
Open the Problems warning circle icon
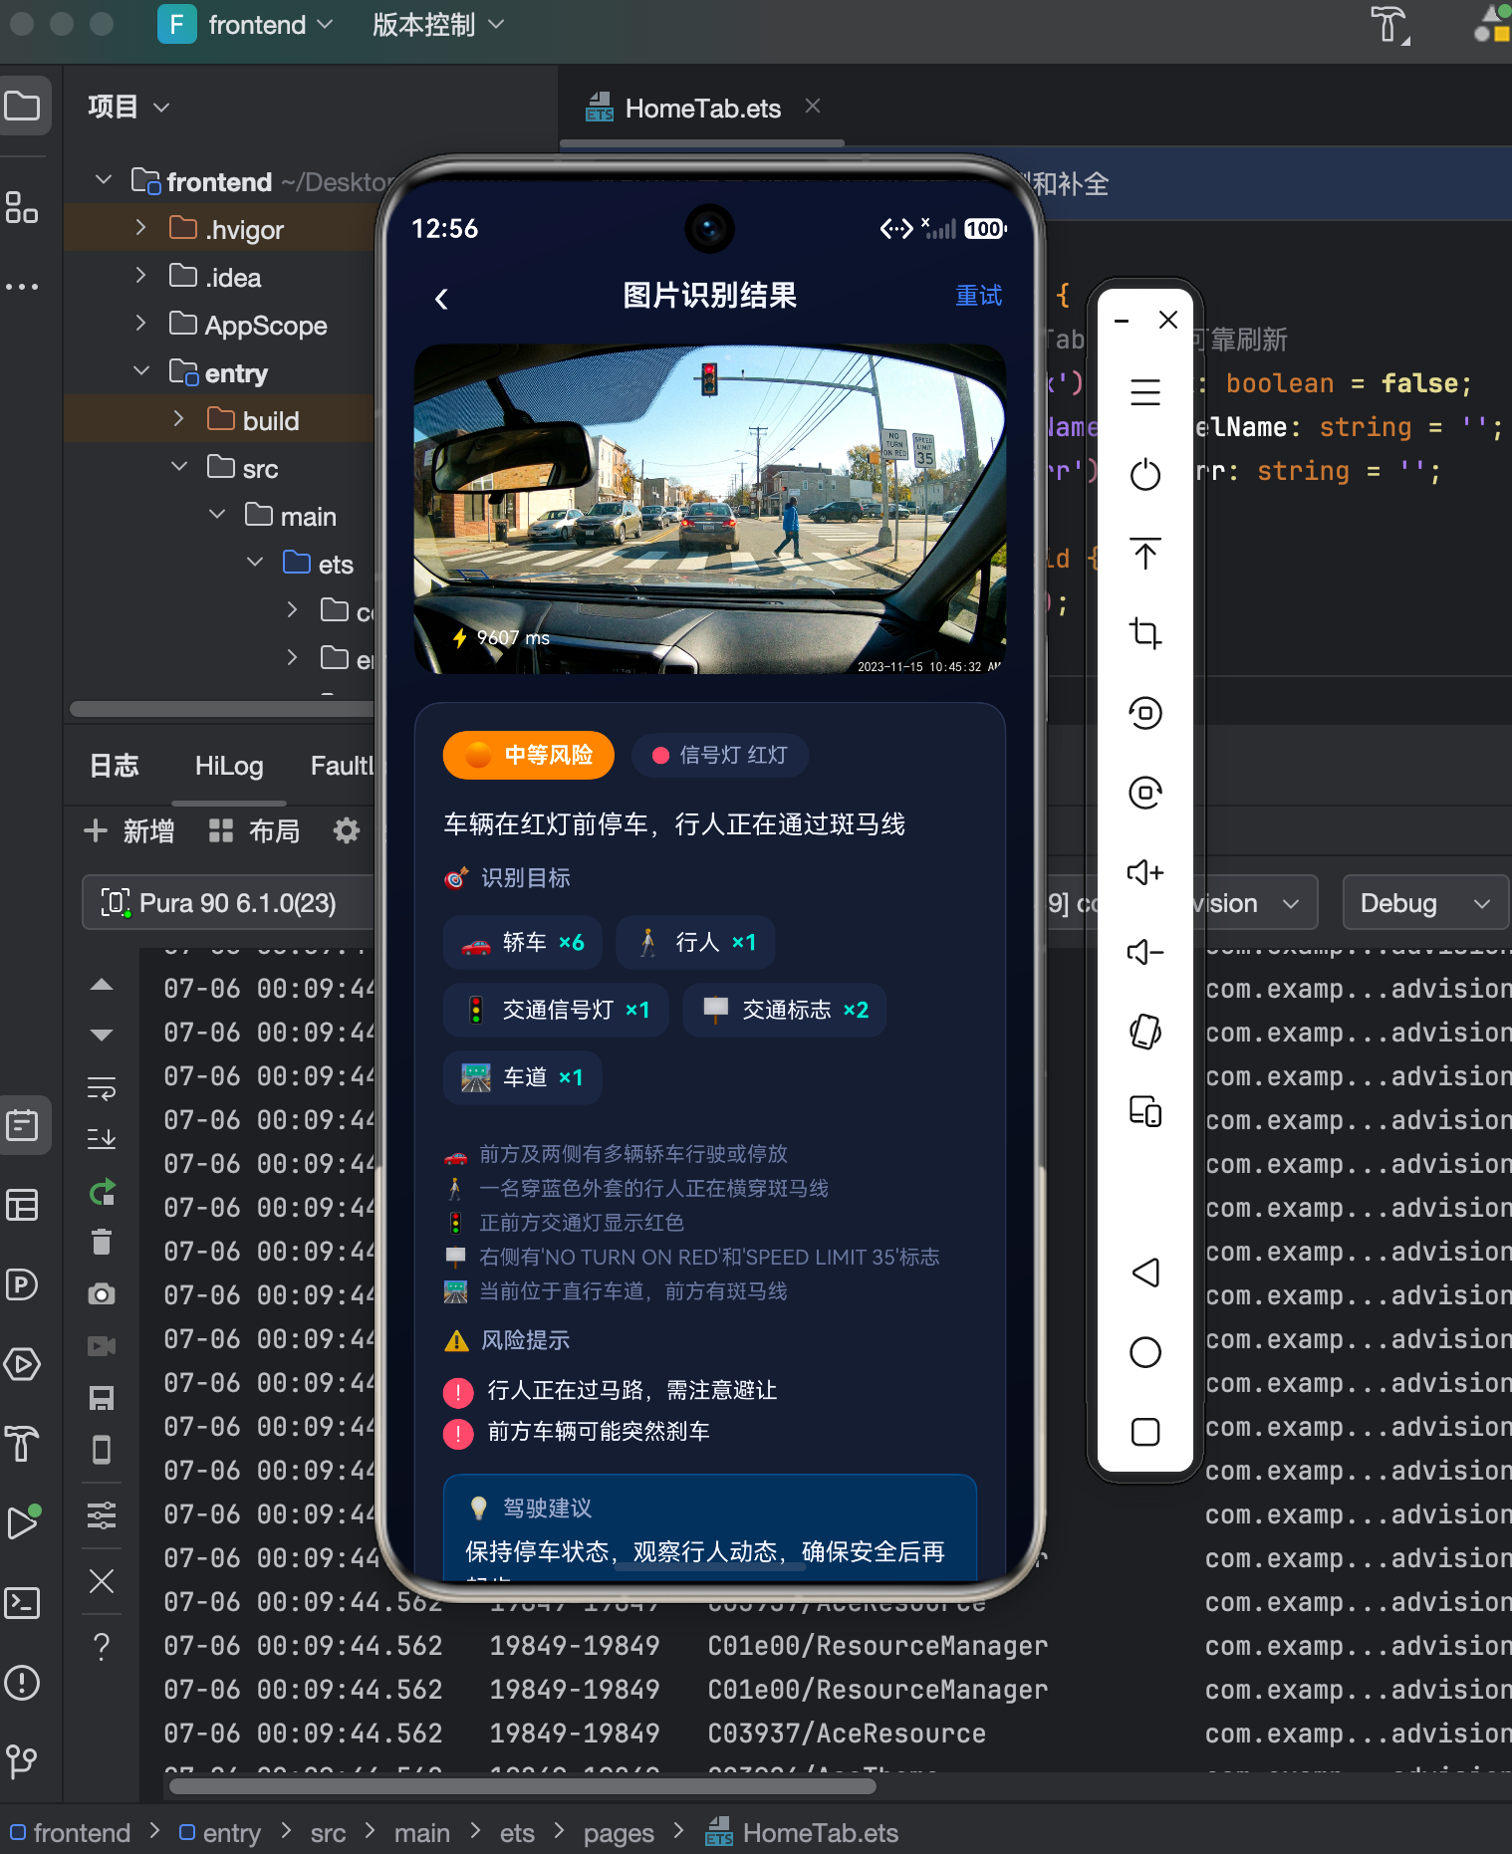(x=23, y=1683)
